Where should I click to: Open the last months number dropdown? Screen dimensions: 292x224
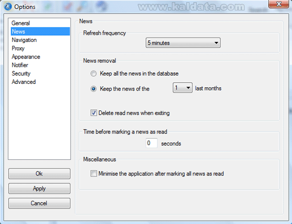tap(182, 88)
